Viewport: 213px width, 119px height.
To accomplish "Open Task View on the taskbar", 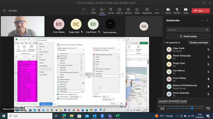I will click(x=56, y=116).
